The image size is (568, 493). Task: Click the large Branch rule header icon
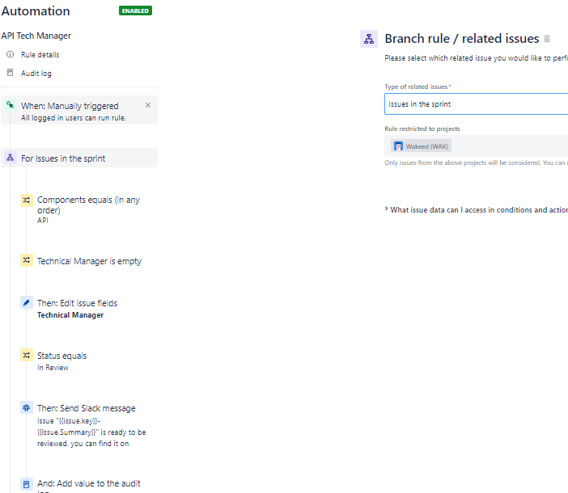click(368, 39)
